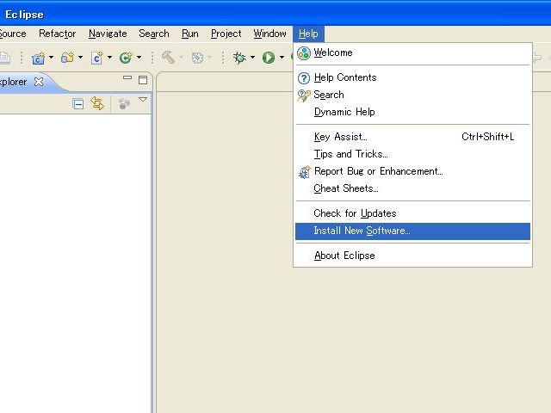
Task: Click the green Run button icon
Action: point(269,58)
